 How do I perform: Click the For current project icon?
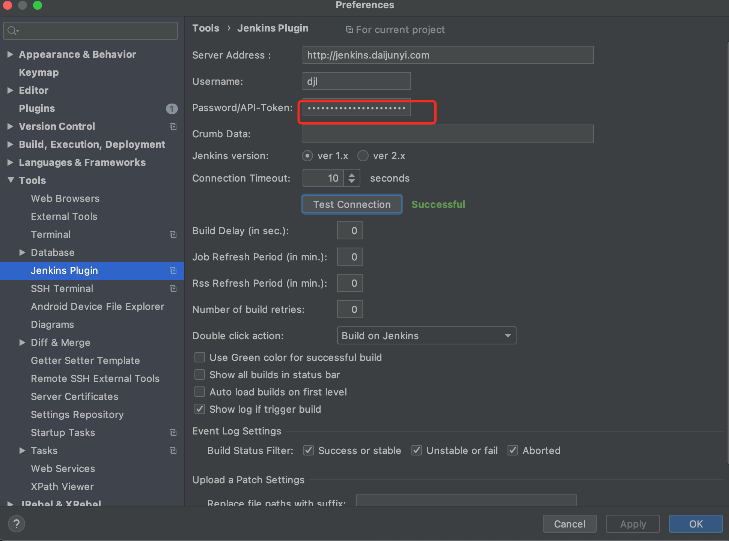pyautogui.click(x=349, y=30)
